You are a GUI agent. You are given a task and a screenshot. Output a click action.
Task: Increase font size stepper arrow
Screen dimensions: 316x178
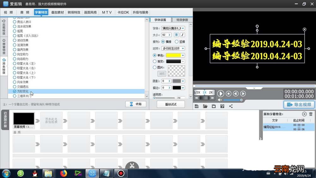coord(169,35)
